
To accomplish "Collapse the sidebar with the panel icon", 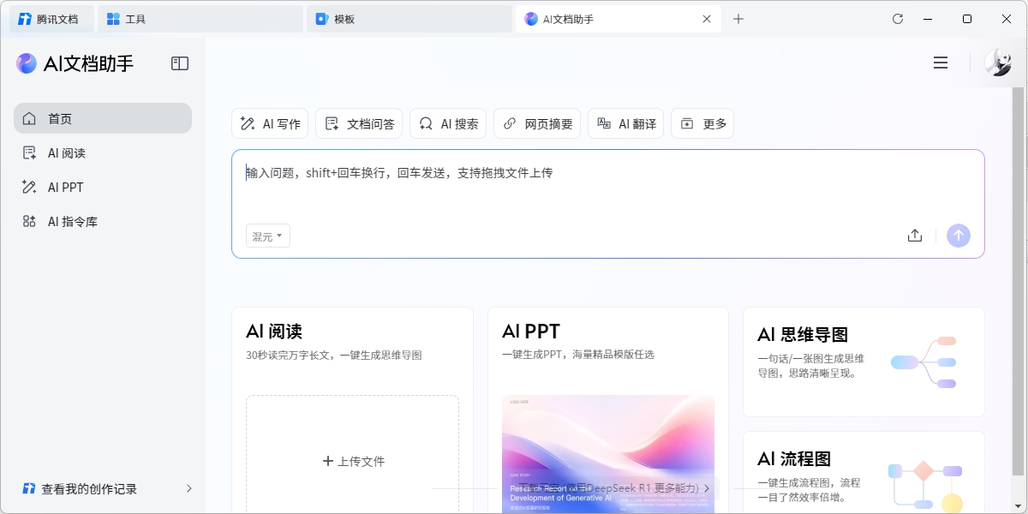I will (180, 63).
